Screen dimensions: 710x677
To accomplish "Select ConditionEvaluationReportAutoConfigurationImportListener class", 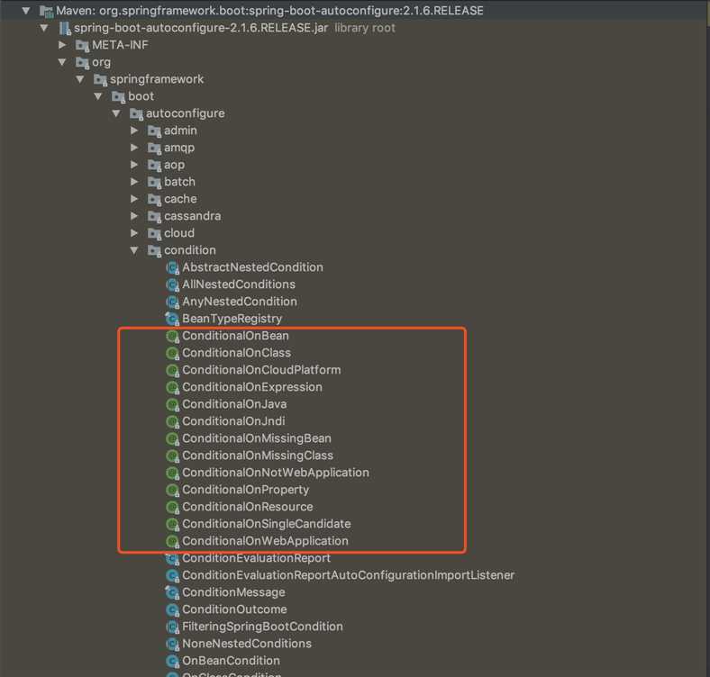I will [348, 575].
